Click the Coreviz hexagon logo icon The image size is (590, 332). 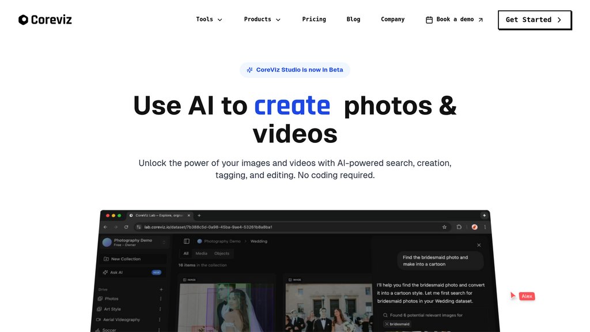[x=23, y=20]
